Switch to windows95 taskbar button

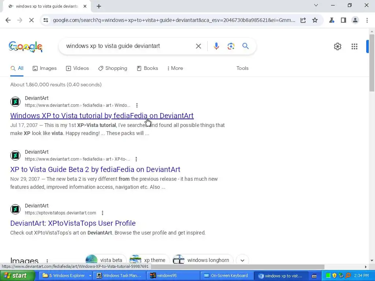tap(173, 276)
